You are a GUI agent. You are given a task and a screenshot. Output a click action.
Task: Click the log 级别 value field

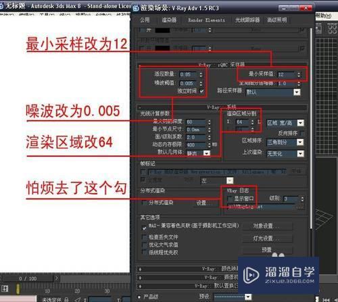click(x=291, y=199)
